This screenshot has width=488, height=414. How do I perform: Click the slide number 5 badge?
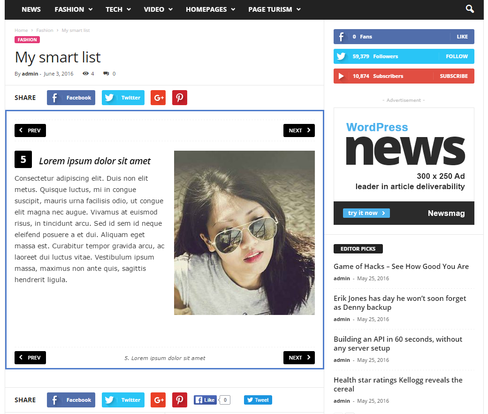23,160
